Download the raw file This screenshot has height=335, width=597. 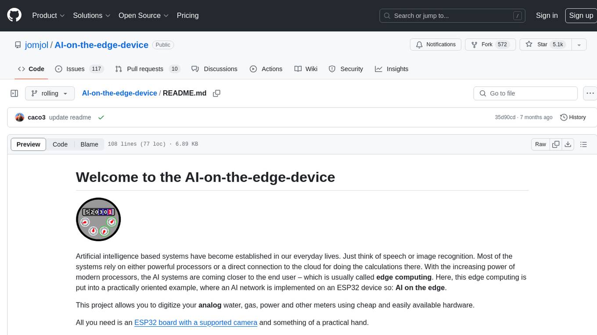tap(568, 144)
